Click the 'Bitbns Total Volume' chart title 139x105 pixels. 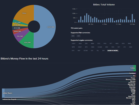point(104,5)
